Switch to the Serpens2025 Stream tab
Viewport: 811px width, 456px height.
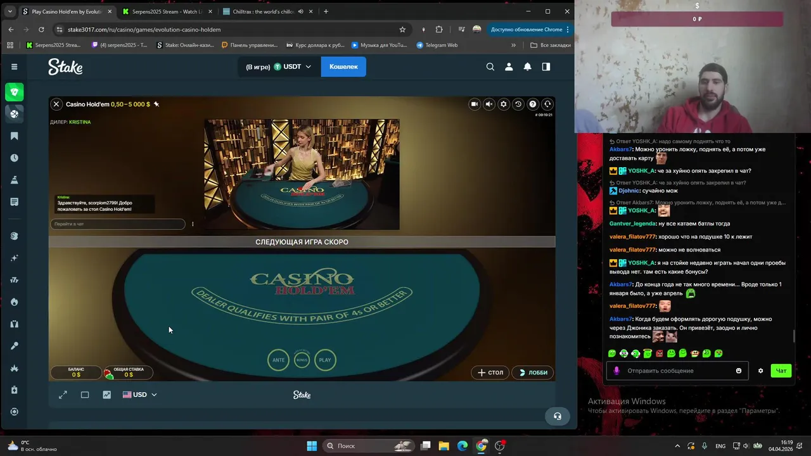(x=168, y=11)
